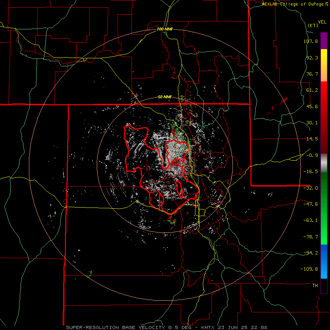Click the 61.2 legend value
The height and width of the screenshot is (330, 330).
click(x=312, y=90)
